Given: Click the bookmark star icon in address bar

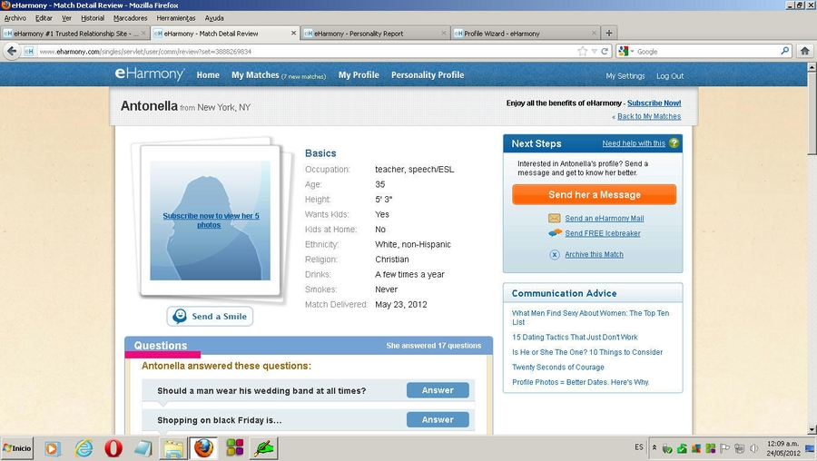Looking at the screenshot, I should [583, 51].
